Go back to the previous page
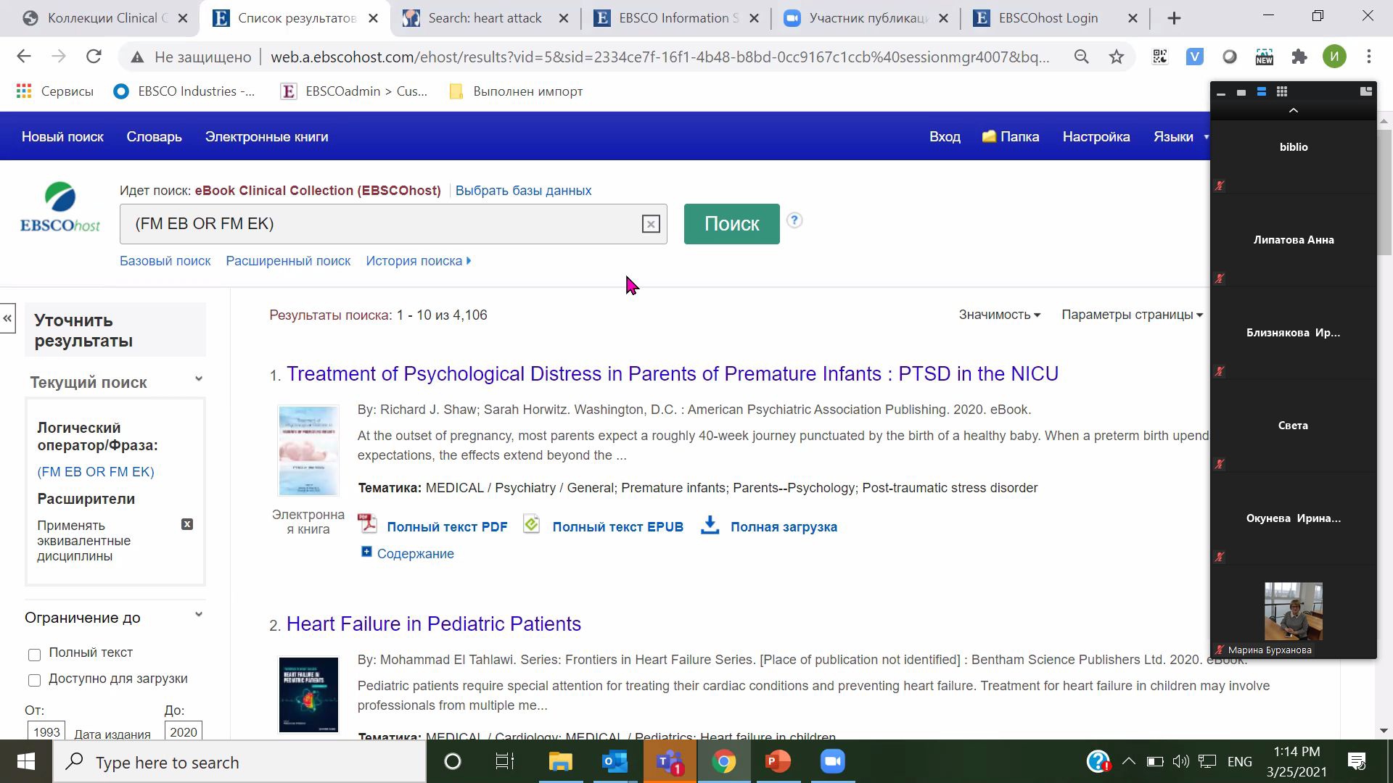Image resolution: width=1393 pixels, height=783 pixels. point(24,57)
